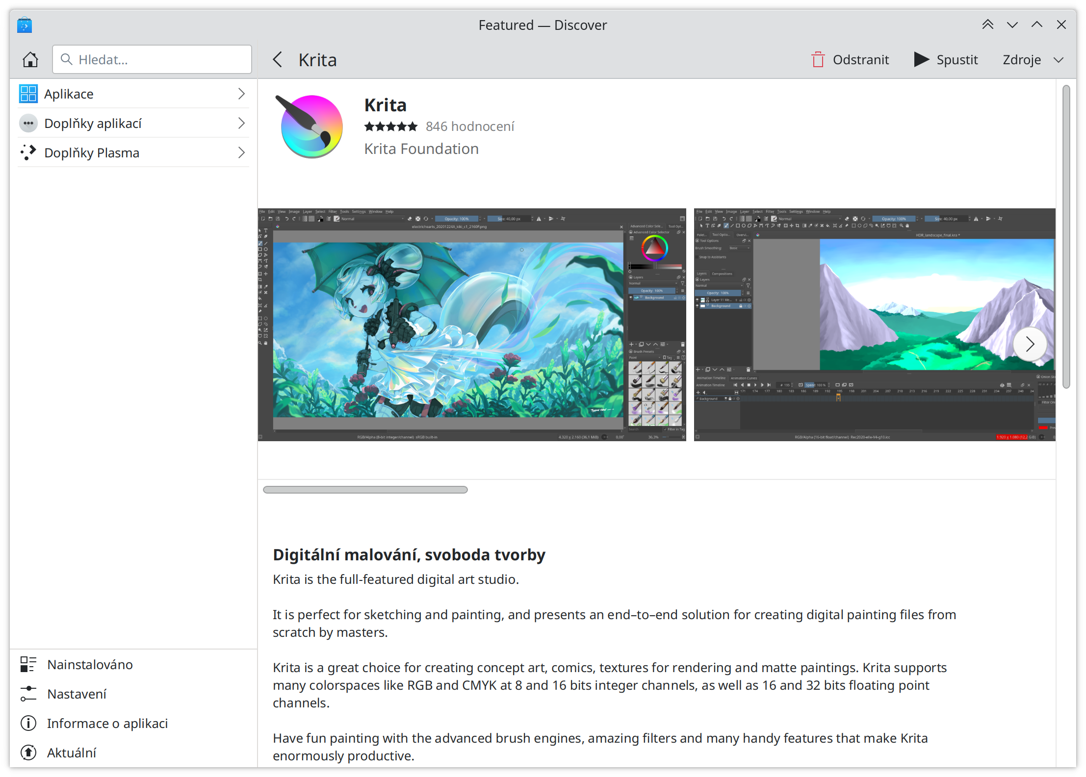Click the Nainstalováno list icon
1086x777 pixels.
click(x=28, y=665)
